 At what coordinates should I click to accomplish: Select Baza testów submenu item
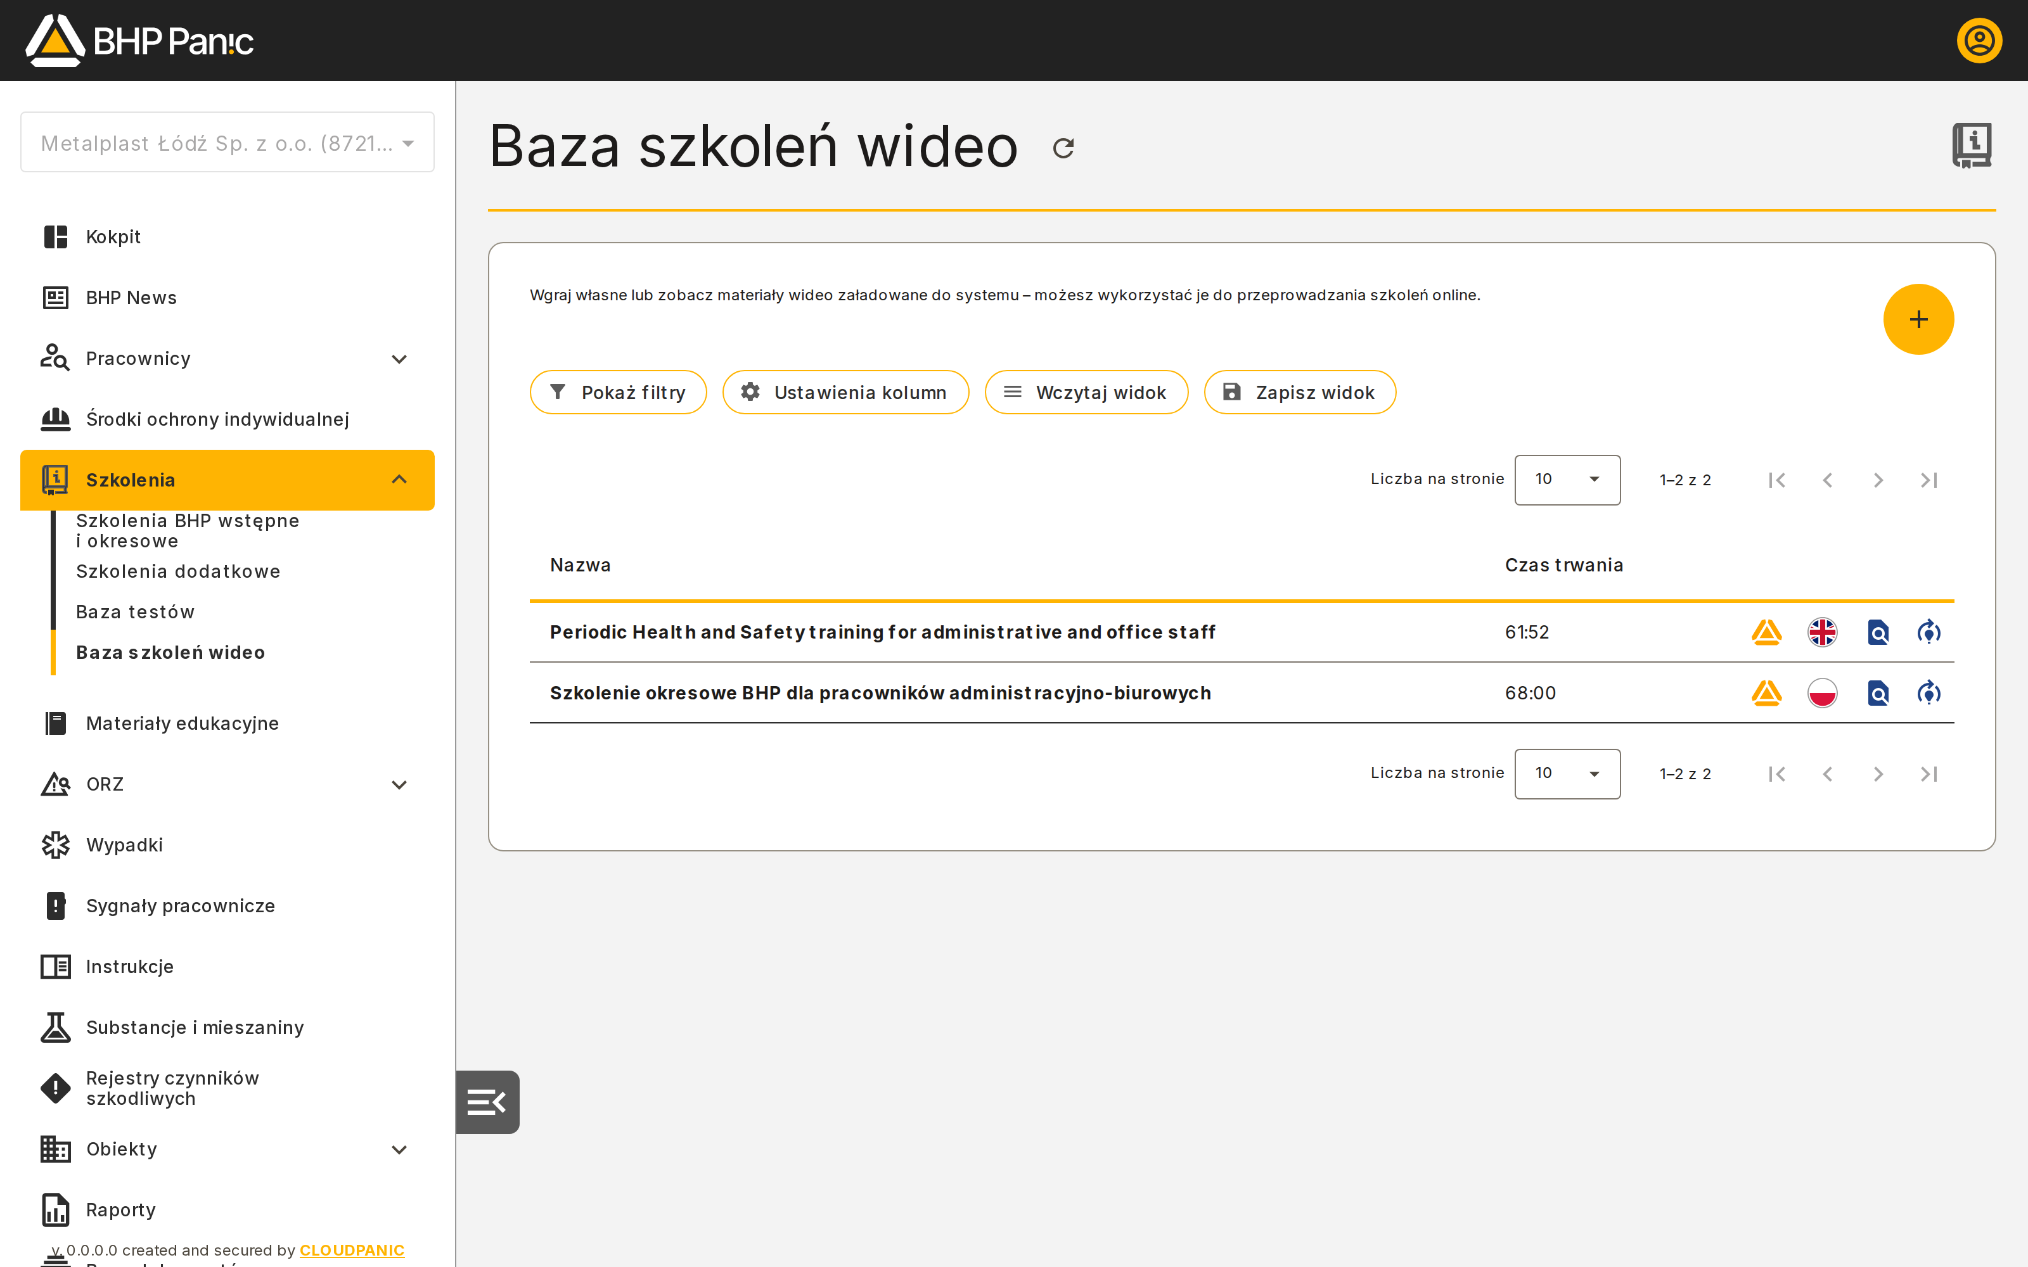tap(135, 612)
